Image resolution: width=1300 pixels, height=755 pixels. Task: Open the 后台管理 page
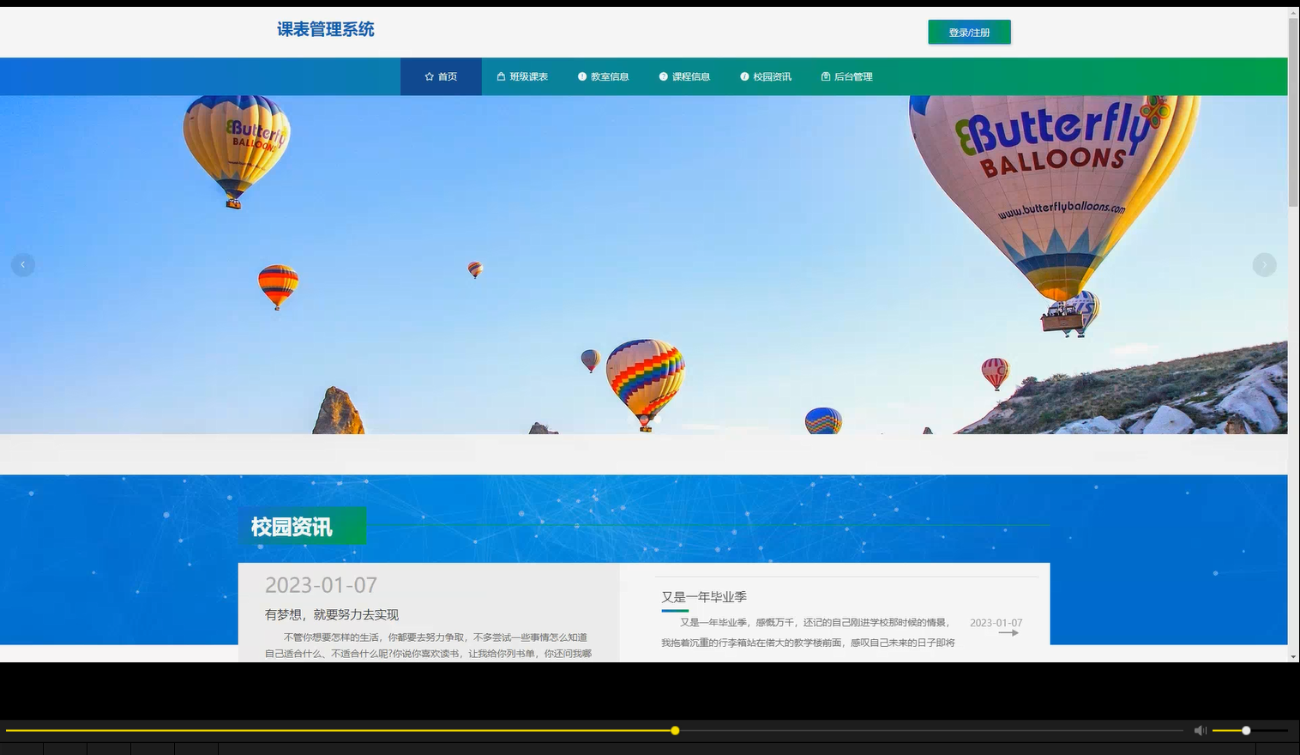click(x=853, y=76)
